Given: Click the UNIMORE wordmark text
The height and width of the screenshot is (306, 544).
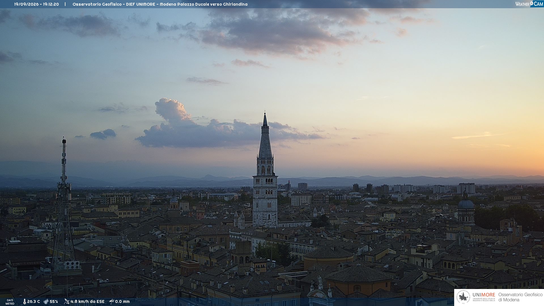Looking at the screenshot, I should (484, 295).
